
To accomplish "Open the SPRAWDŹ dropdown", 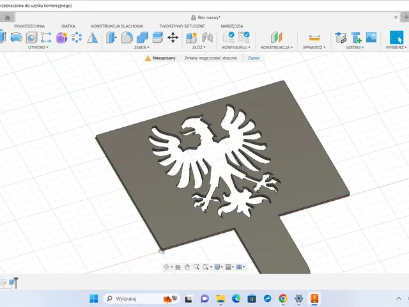I will 314,47.
